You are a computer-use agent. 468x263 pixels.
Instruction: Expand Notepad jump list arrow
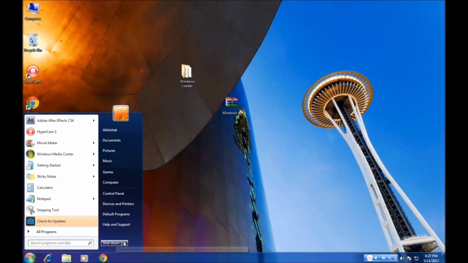(x=94, y=199)
